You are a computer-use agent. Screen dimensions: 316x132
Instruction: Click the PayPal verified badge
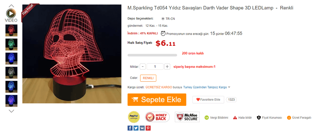[134, 117]
